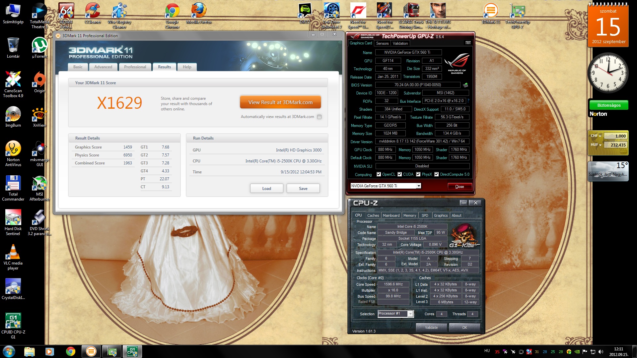The image size is (637, 358).
Task: Click View Result at 3DMark.com button
Action: click(x=280, y=102)
